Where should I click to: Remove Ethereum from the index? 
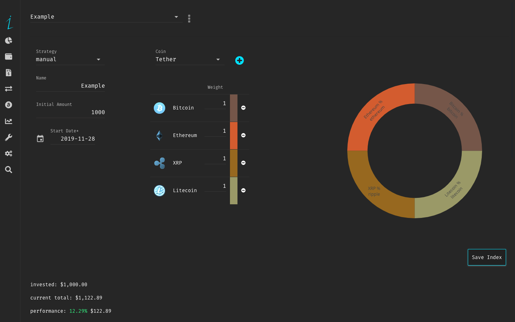pyautogui.click(x=243, y=135)
